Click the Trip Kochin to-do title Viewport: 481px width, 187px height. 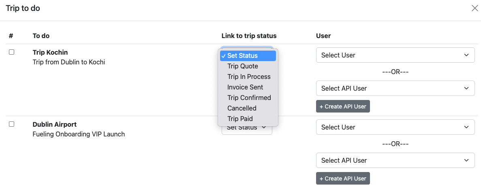(x=50, y=52)
